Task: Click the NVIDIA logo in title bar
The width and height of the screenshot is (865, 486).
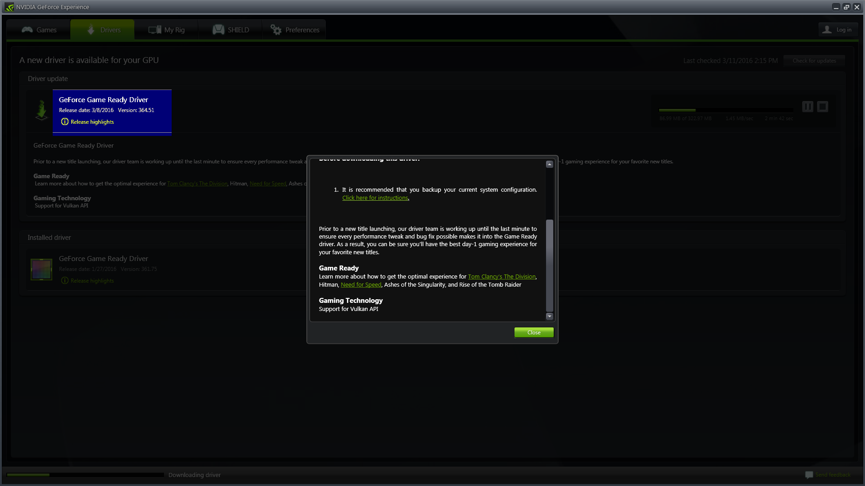Action: pyautogui.click(x=9, y=7)
